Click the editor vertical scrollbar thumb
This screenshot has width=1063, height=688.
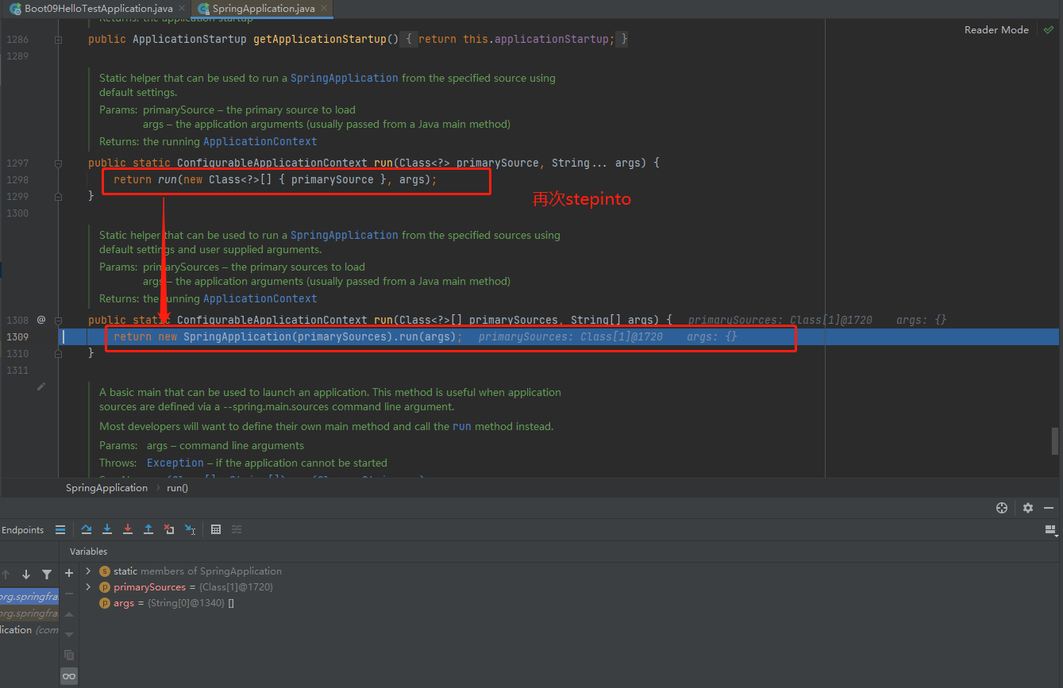point(1055,440)
